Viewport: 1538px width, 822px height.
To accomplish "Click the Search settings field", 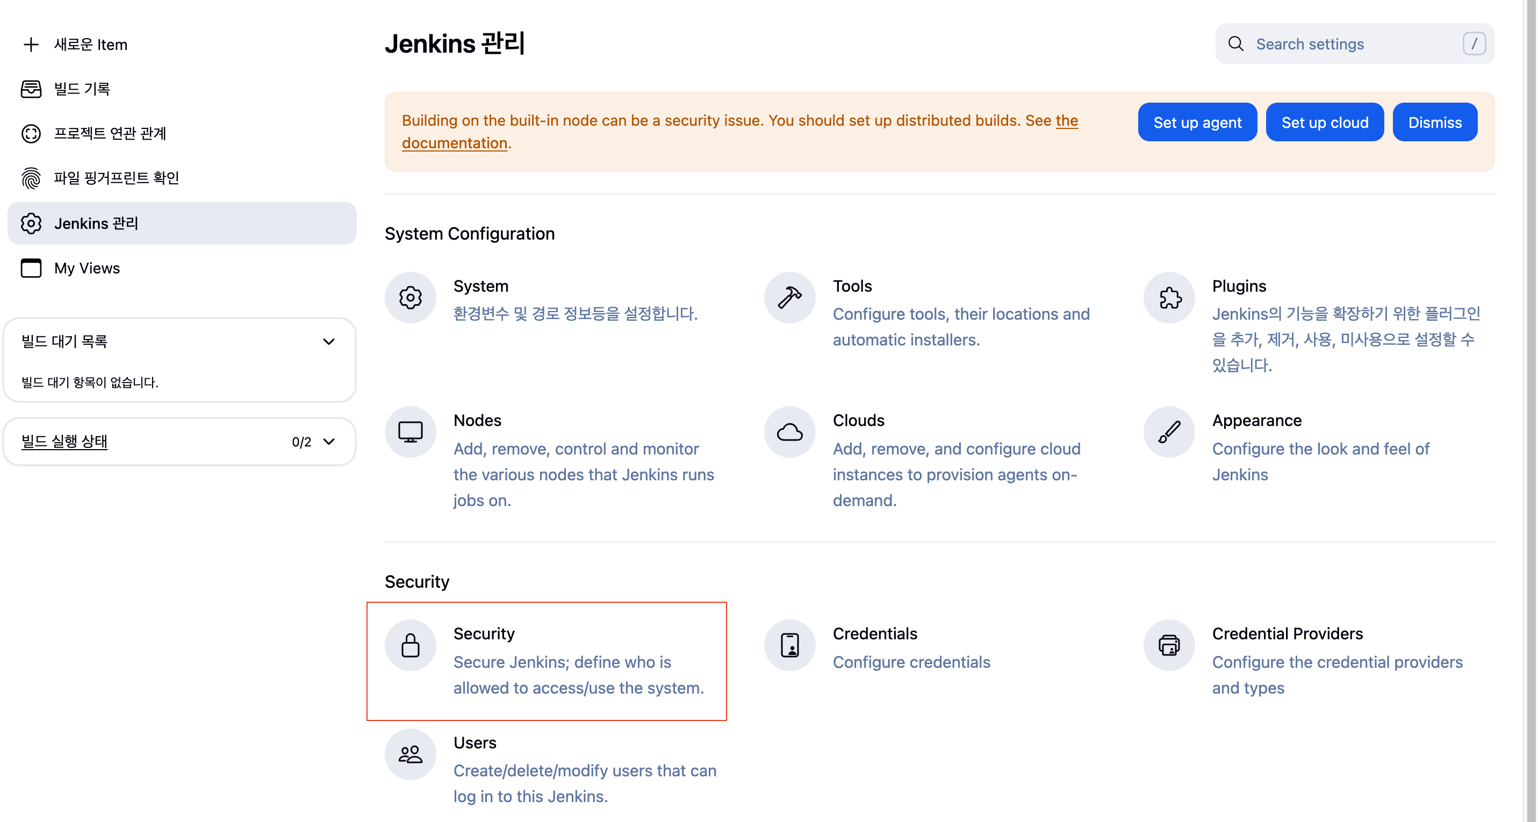I will [x=1343, y=44].
